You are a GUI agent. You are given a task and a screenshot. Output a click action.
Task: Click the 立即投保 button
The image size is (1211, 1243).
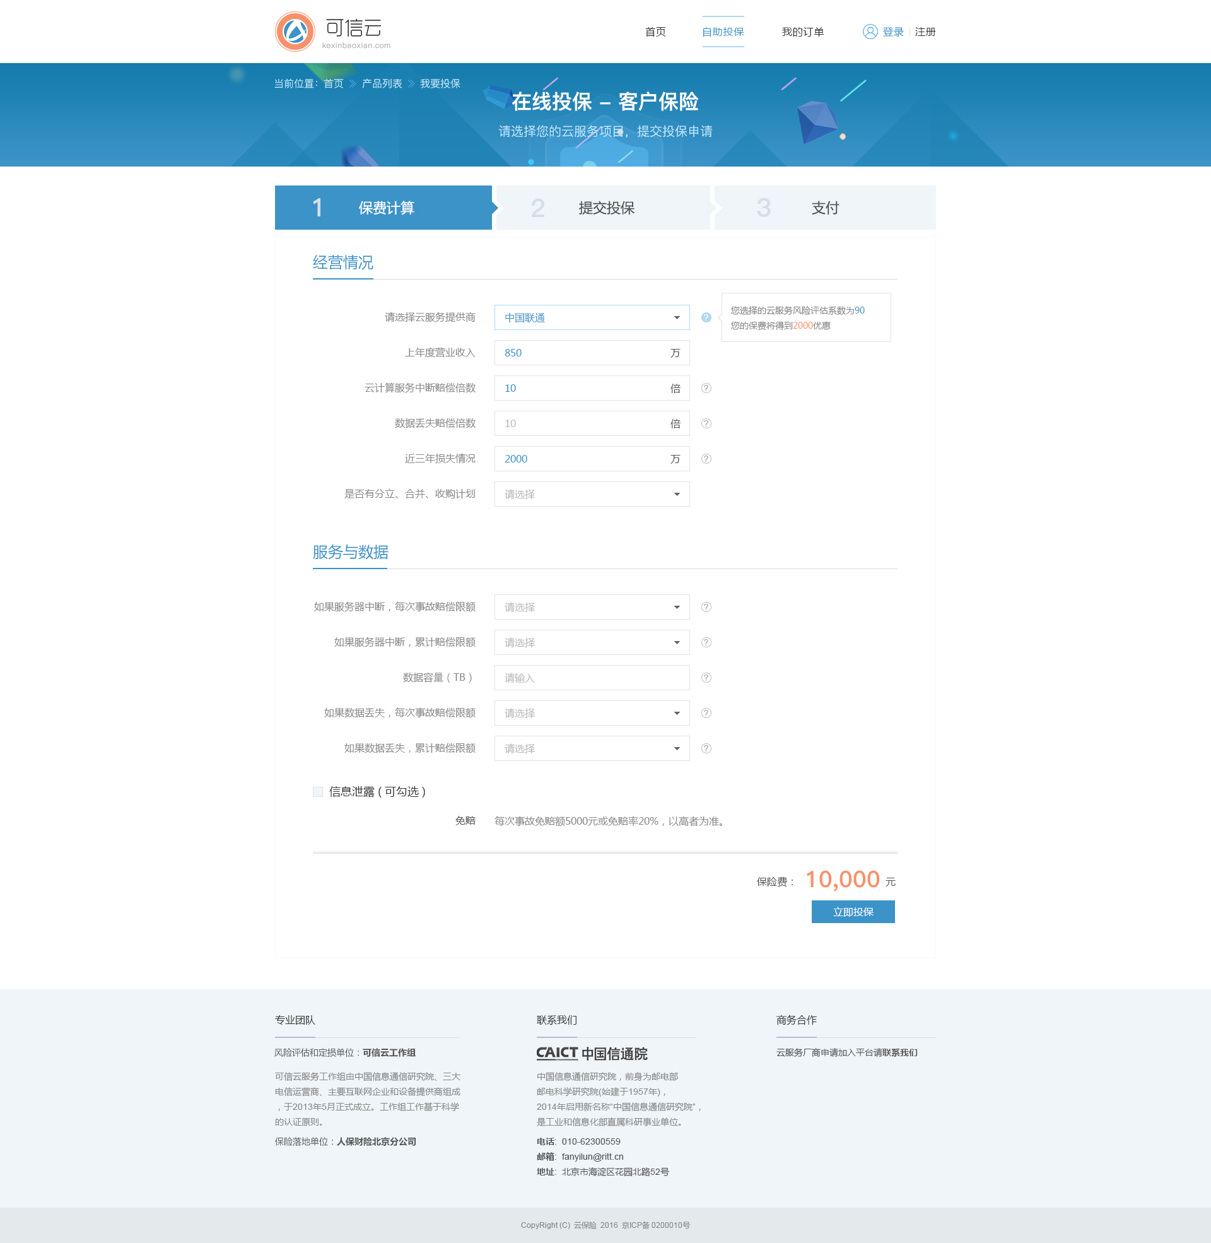pyautogui.click(x=852, y=912)
